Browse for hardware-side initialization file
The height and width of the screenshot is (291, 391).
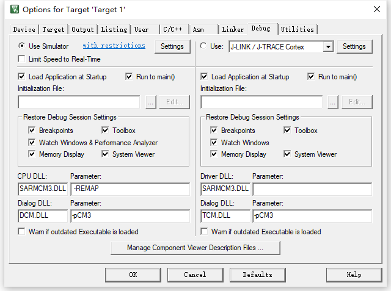333,102
